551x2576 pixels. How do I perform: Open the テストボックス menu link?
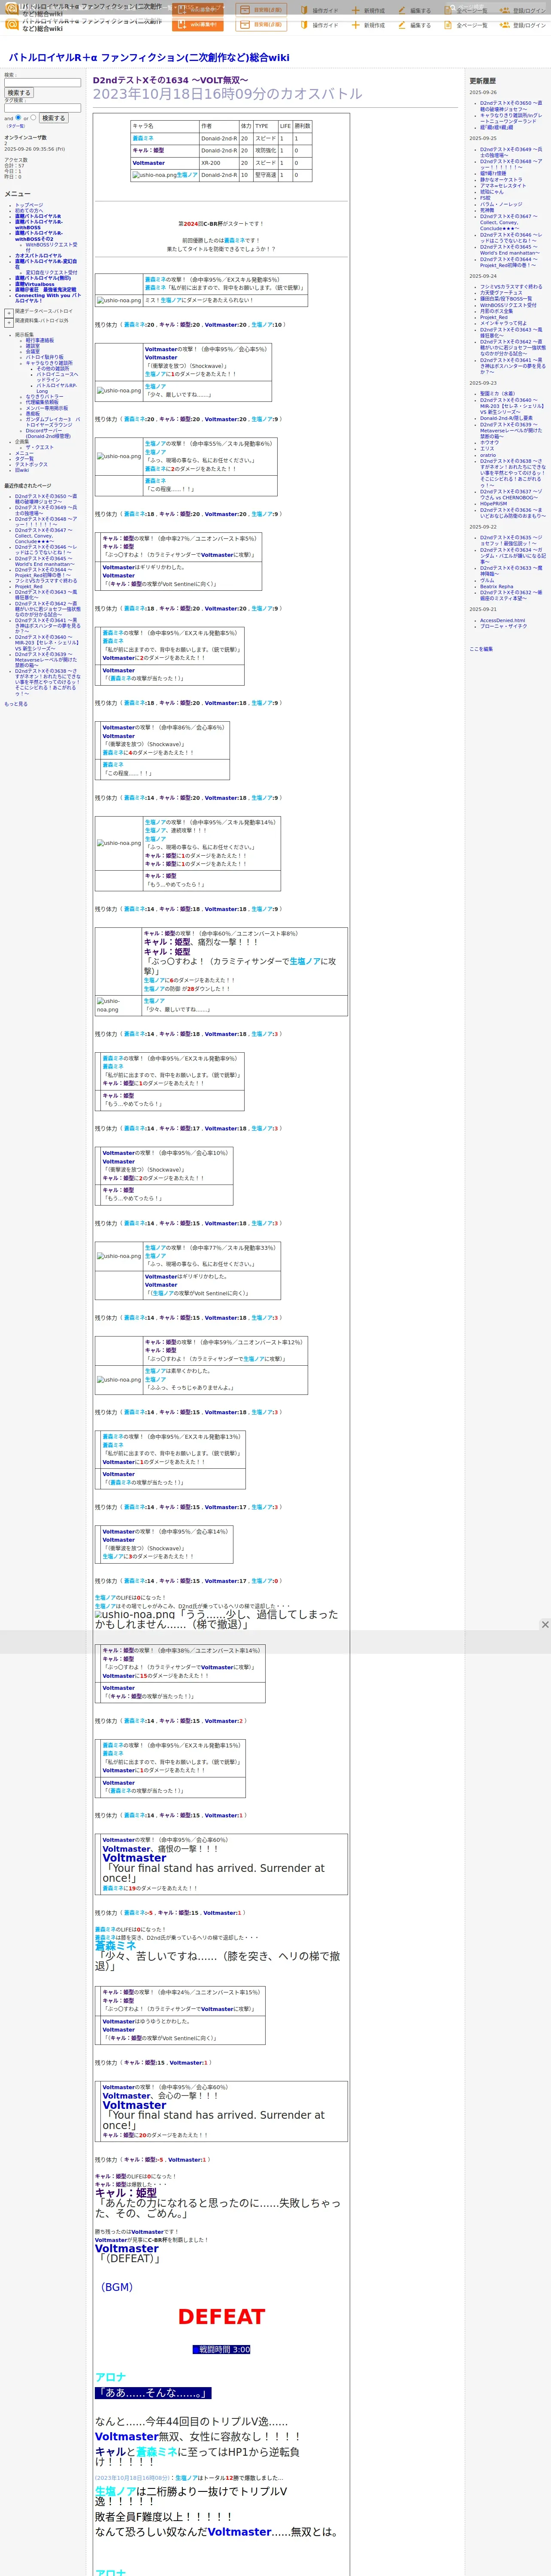pos(31,464)
